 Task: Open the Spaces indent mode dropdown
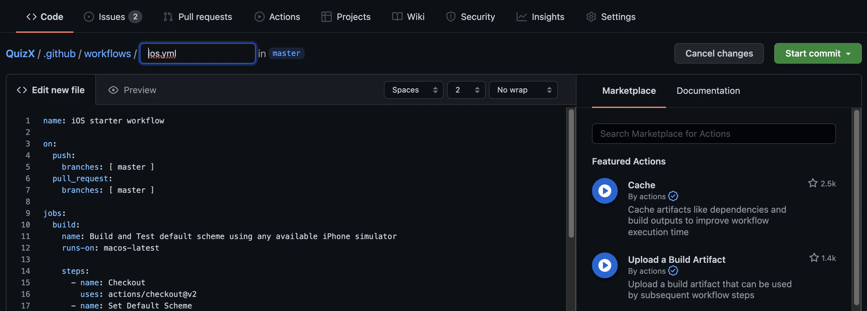414,90
